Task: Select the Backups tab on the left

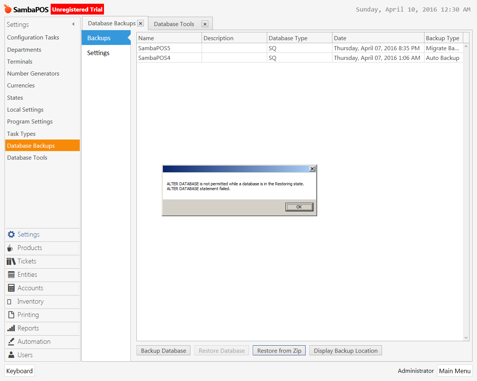Action: click(99, 38)
